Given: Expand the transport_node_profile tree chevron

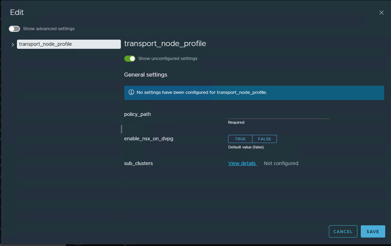Looking at the screenshot, I should (13, 45).
